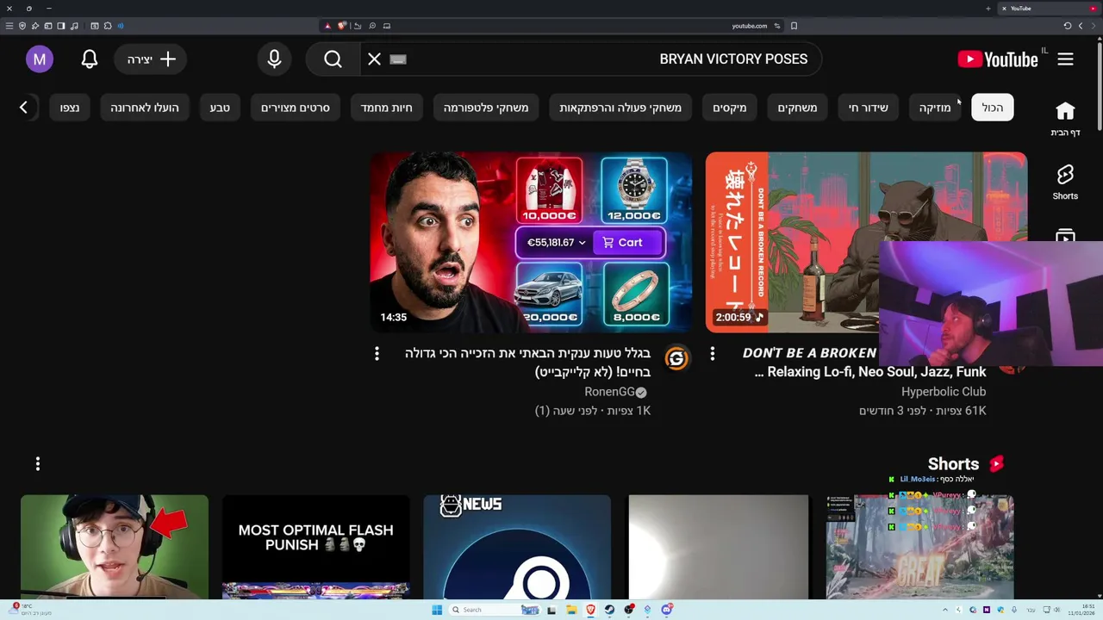Open the Shorts shelf three-dot menu
The width and height of the screenshot is (1103, 620).
click(x=38, y=464)
